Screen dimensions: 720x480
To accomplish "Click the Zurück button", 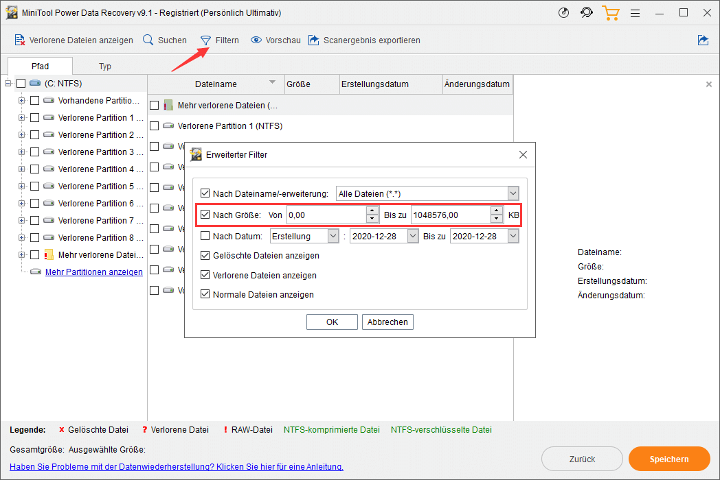I will click(x=582, y=459).
